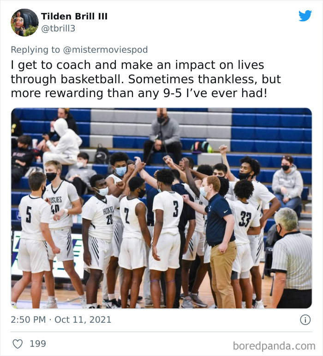The image size is (323, 356).
Task: Click the number 2 jersey player
Action: coord(134,241)
